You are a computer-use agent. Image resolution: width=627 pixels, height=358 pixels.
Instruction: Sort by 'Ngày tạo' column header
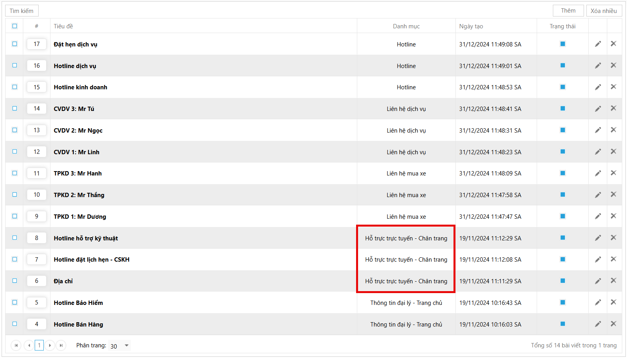(471, 26)
